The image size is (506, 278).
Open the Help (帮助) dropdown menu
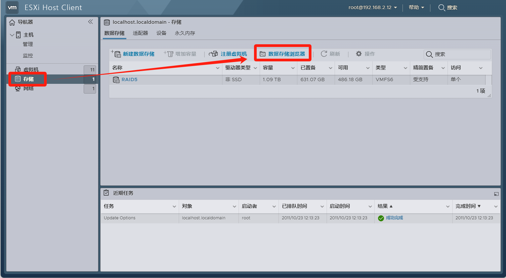coord(416,7)
